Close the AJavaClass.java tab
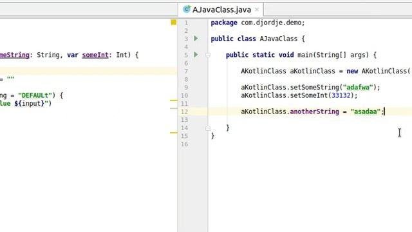This screenshot has height=232, width=412. point(257,10)
